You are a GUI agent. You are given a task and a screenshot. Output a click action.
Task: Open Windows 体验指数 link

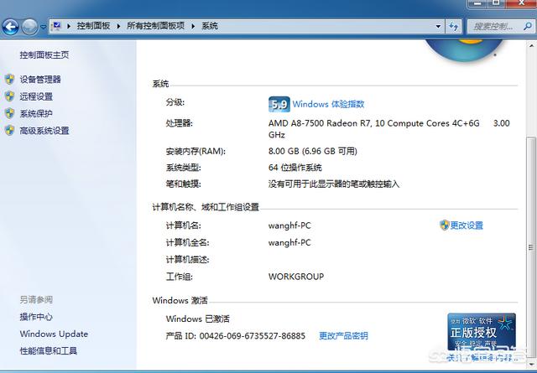click(x=328, y=104)
